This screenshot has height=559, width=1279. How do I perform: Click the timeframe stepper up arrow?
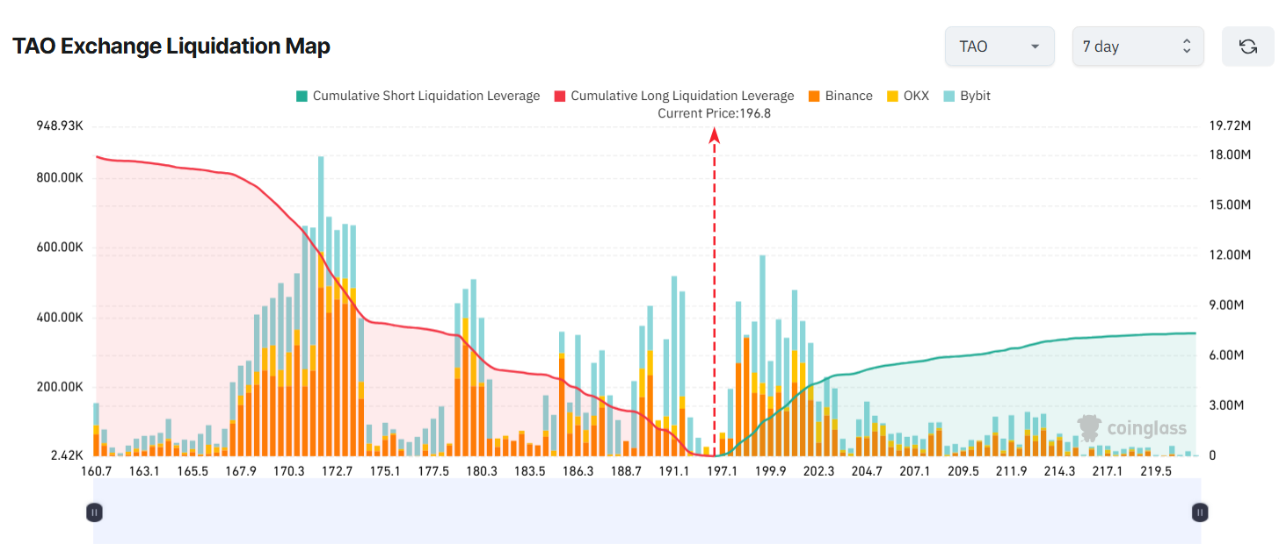tap(1188, 40)
